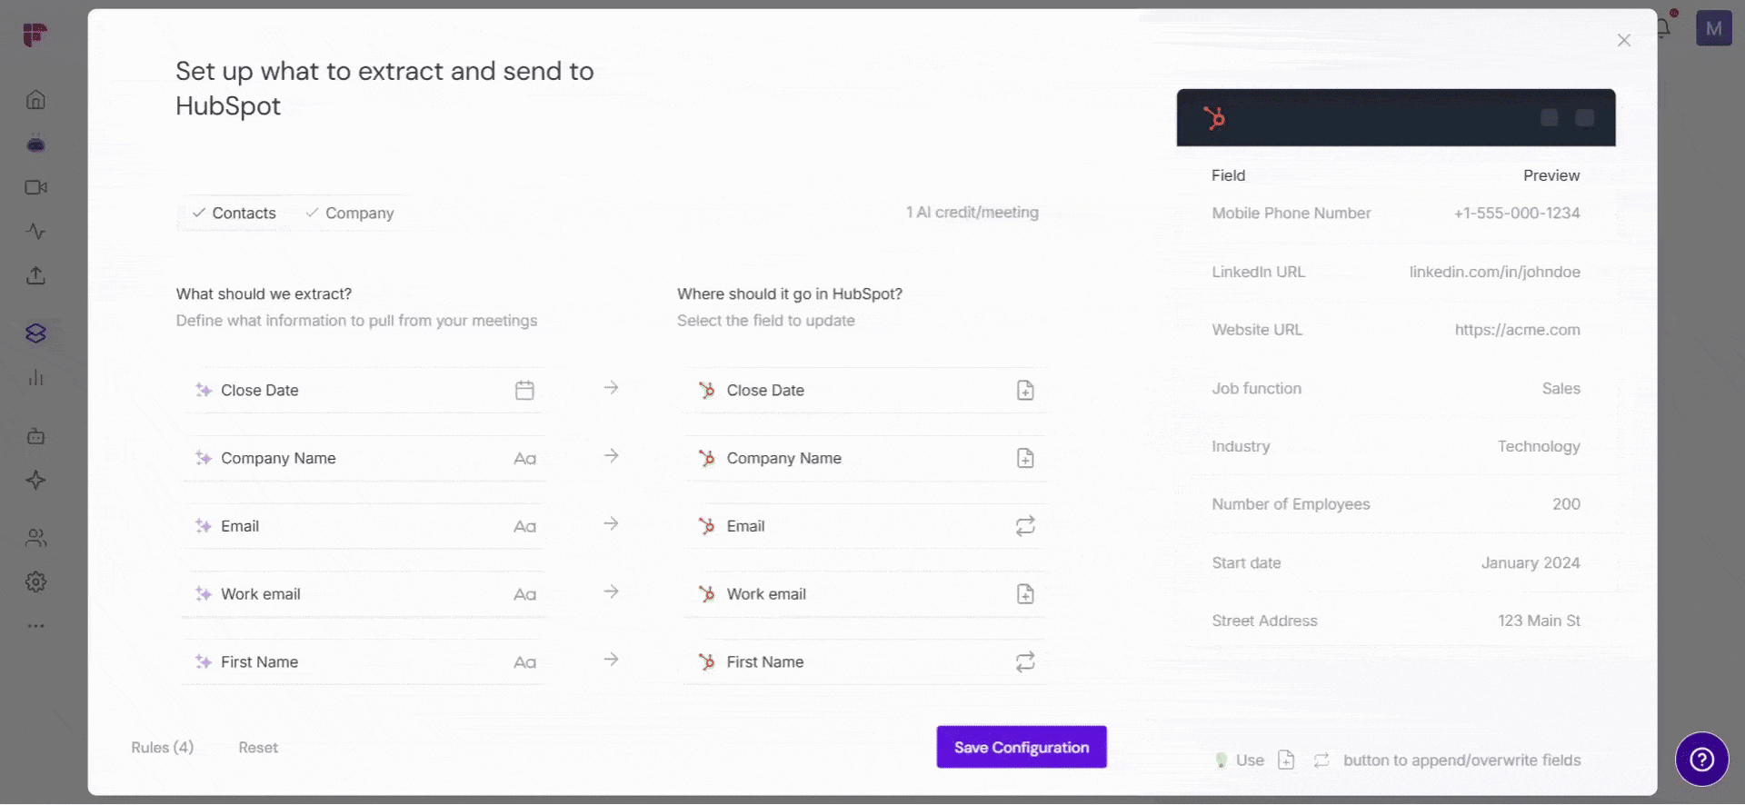Click Save Configuration button
Screen dimensions: 1745x805
(x=1022, y=747)
